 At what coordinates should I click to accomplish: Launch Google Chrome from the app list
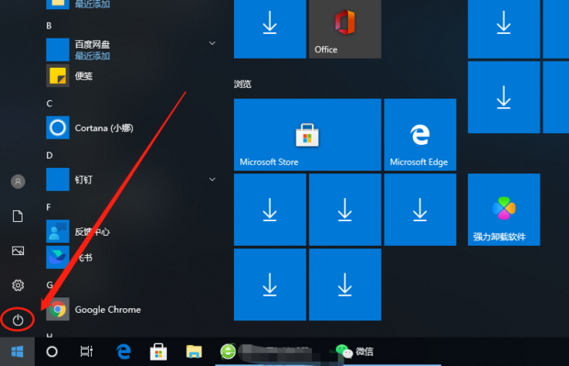click(x=131, y=309)
